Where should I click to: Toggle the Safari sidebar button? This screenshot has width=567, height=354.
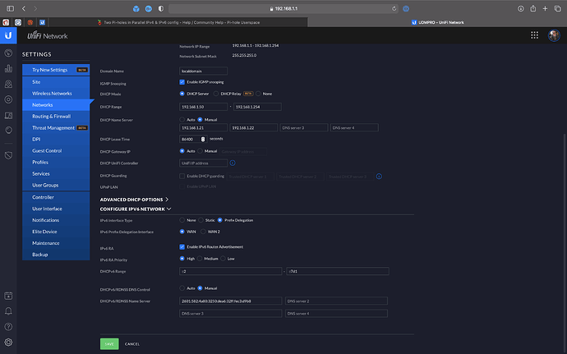(x=11, y=9)
